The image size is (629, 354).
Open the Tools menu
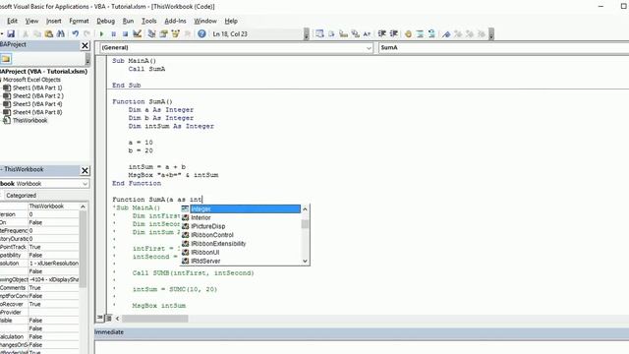point(148,21)
